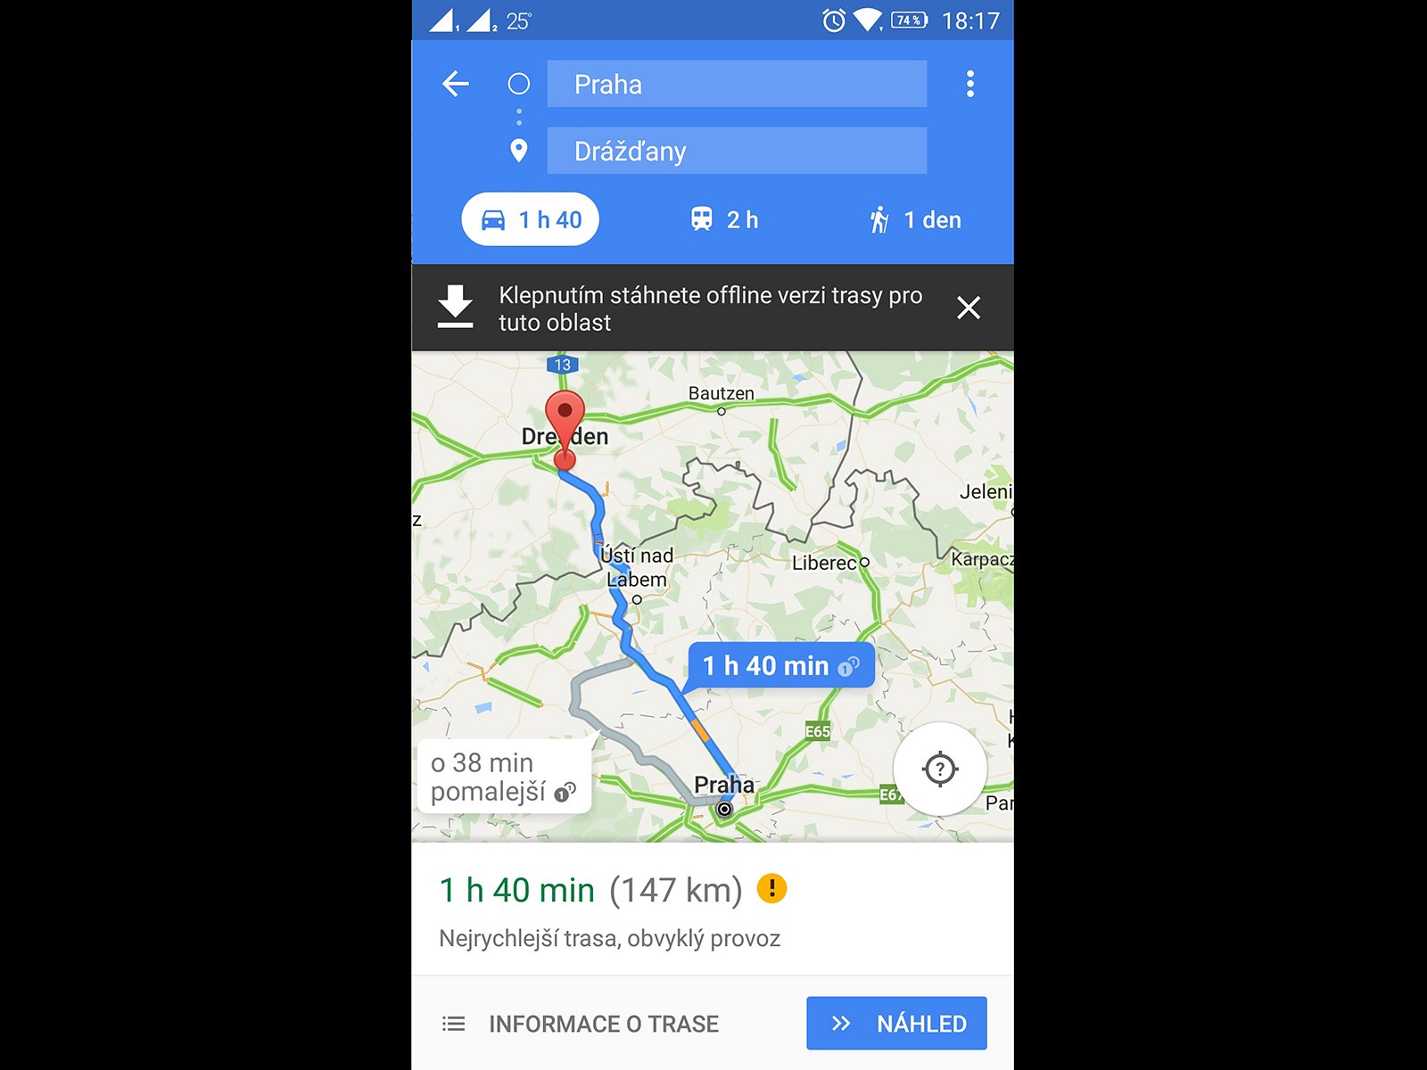This screenshot has width=1427, height=1070.
Task: Tap the alarm clock status bar icon
Action: 834,20
